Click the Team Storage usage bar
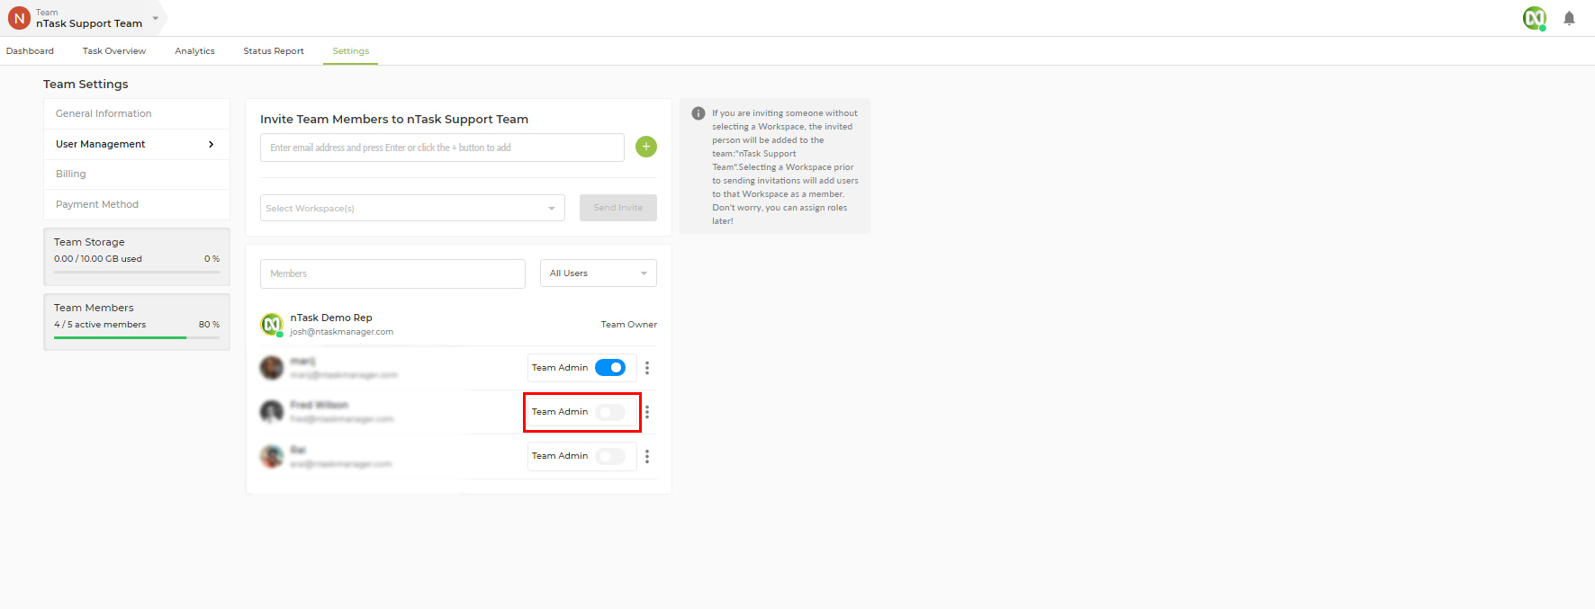 tap(137, 272)
